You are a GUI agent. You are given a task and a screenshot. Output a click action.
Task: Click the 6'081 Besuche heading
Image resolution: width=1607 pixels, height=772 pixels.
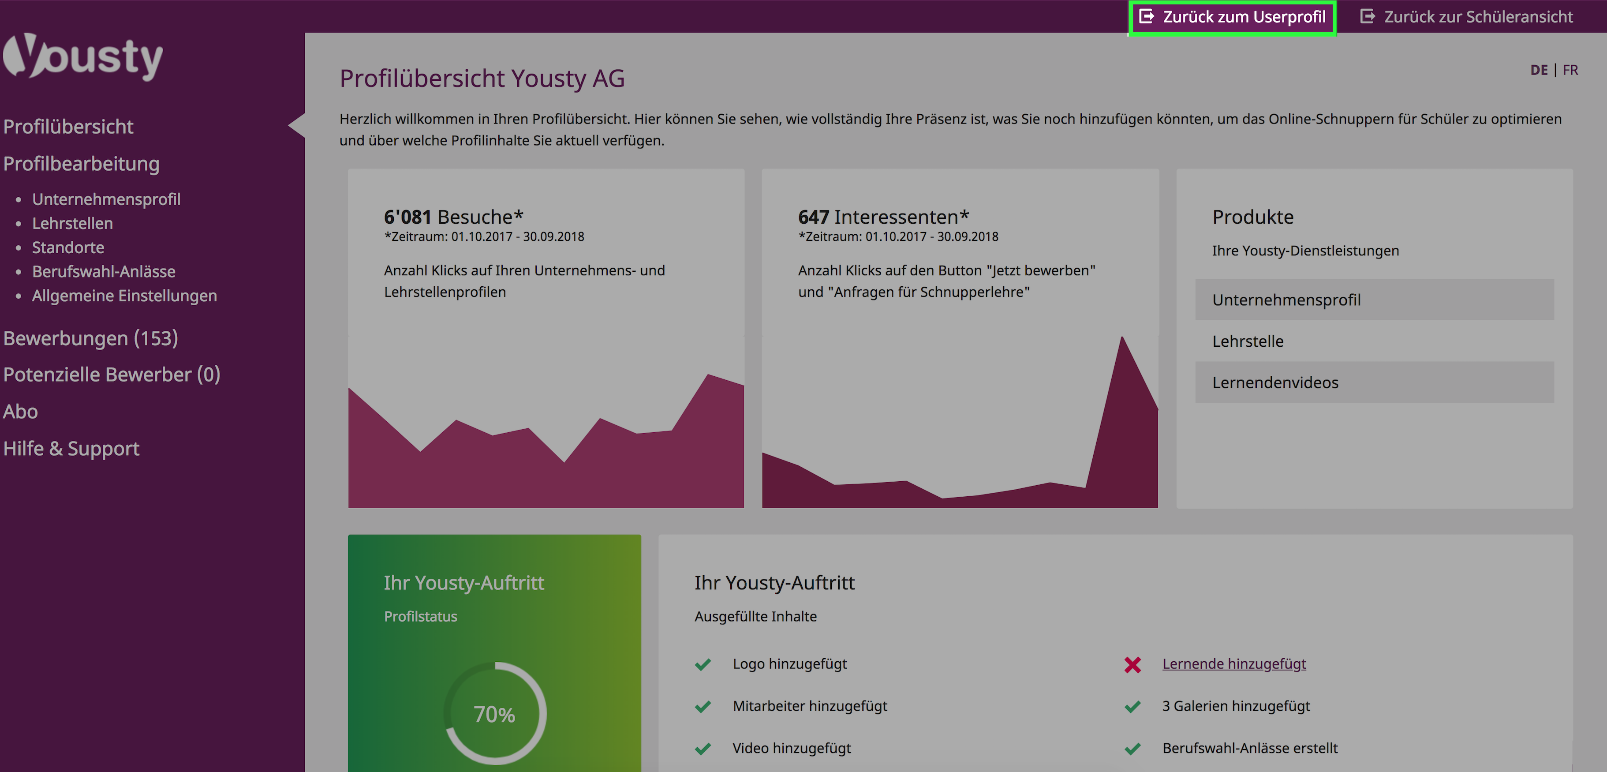453,217
